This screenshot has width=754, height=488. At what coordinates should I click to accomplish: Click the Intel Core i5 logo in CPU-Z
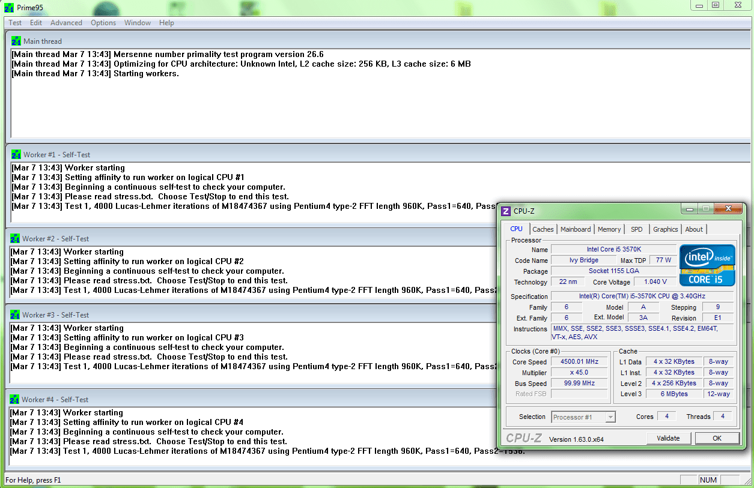pyautogui.click(x=707, y=265)
